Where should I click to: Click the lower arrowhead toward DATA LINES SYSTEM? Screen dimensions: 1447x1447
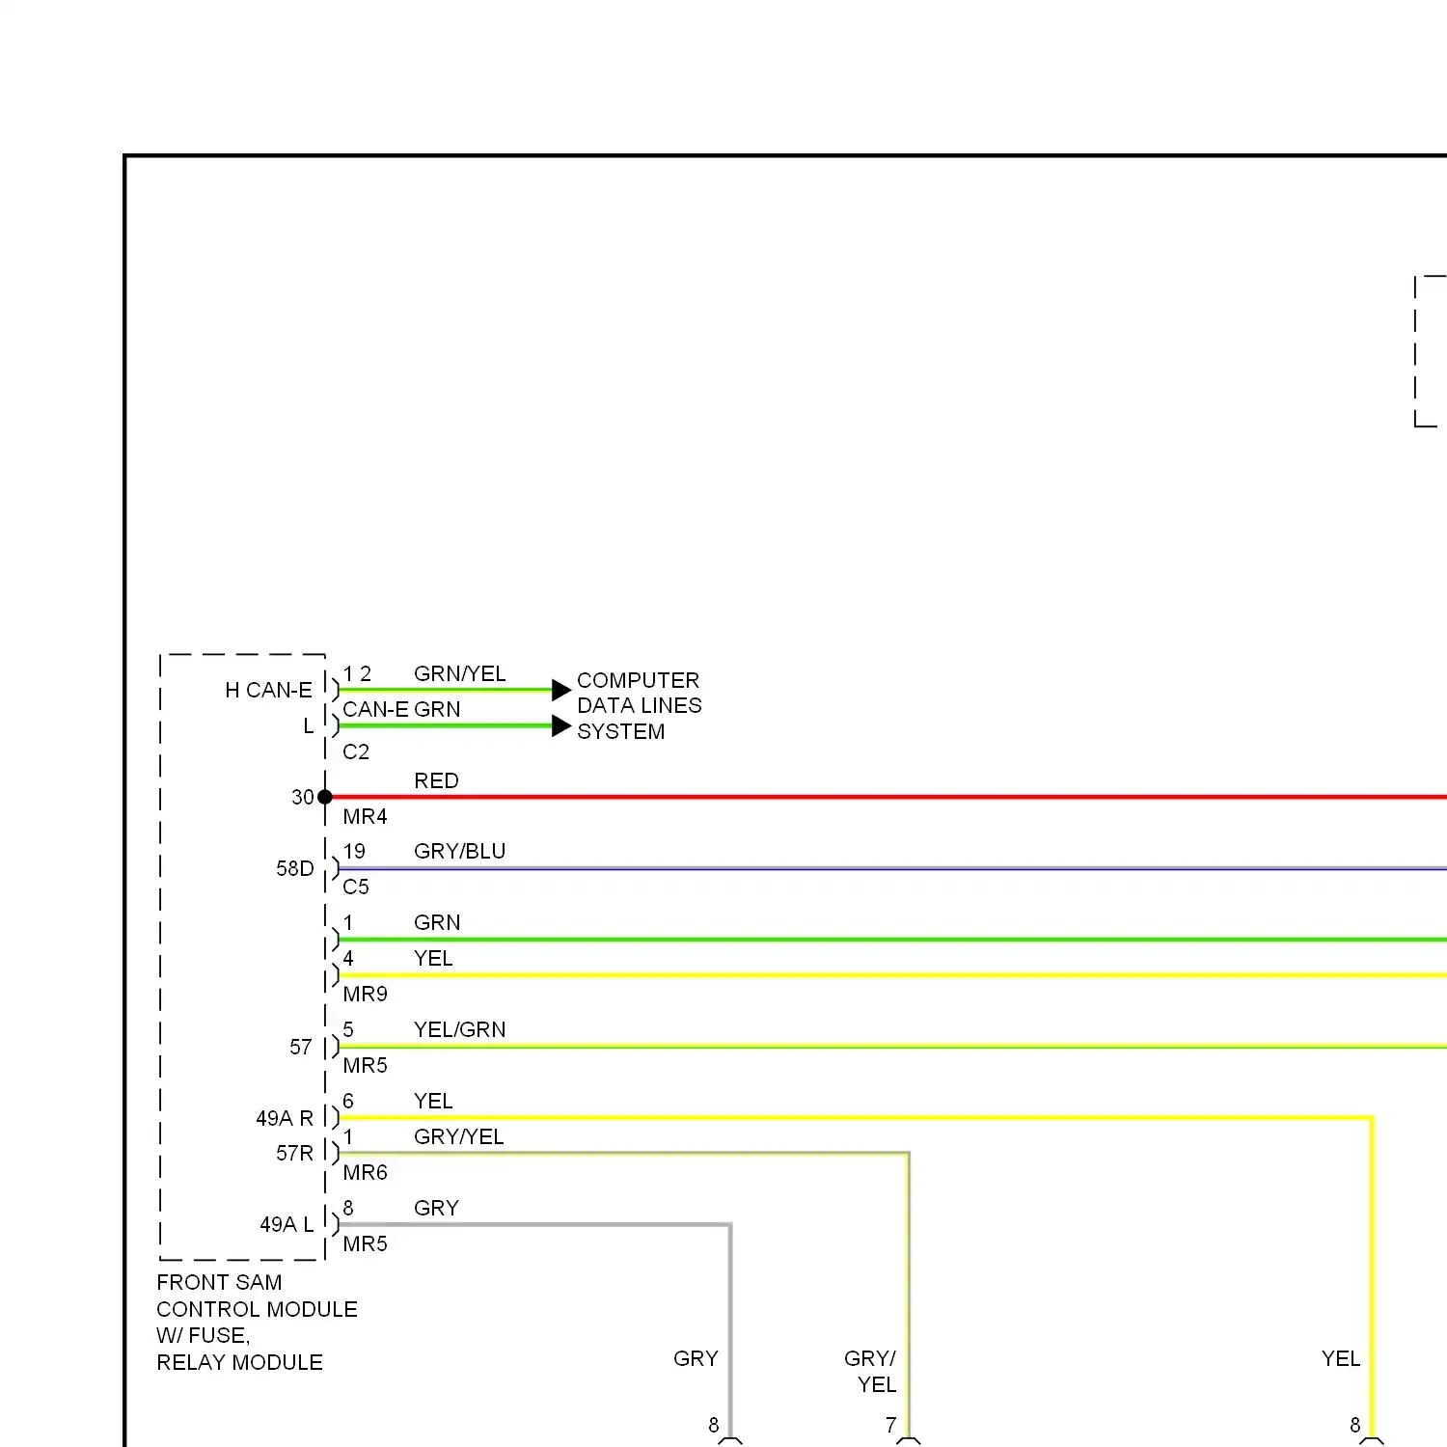561,726
